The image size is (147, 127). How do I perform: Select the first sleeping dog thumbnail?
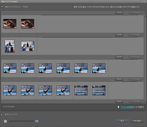(x=10, y=24)
